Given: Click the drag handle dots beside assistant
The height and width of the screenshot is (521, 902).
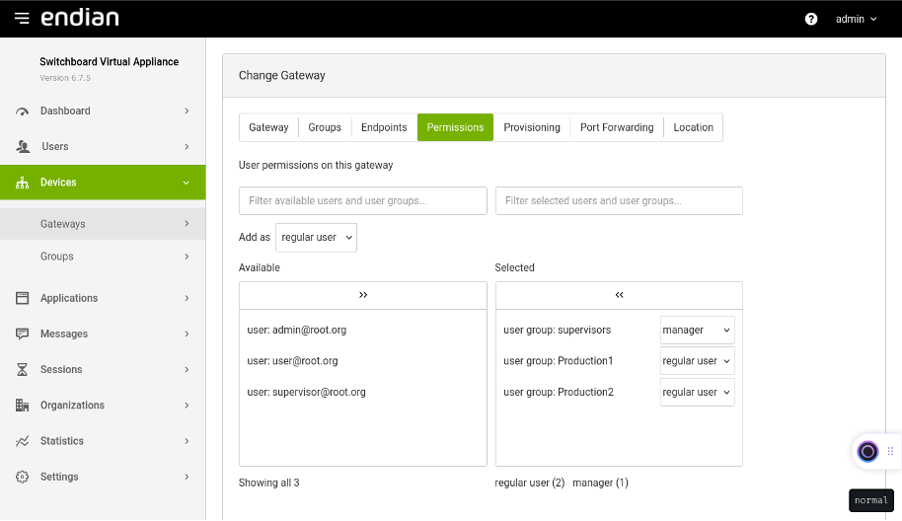Looking at the screenshot, I should coord(890,451).
